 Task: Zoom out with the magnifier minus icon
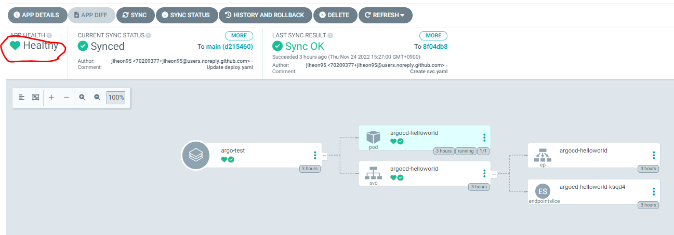point(97,98)
